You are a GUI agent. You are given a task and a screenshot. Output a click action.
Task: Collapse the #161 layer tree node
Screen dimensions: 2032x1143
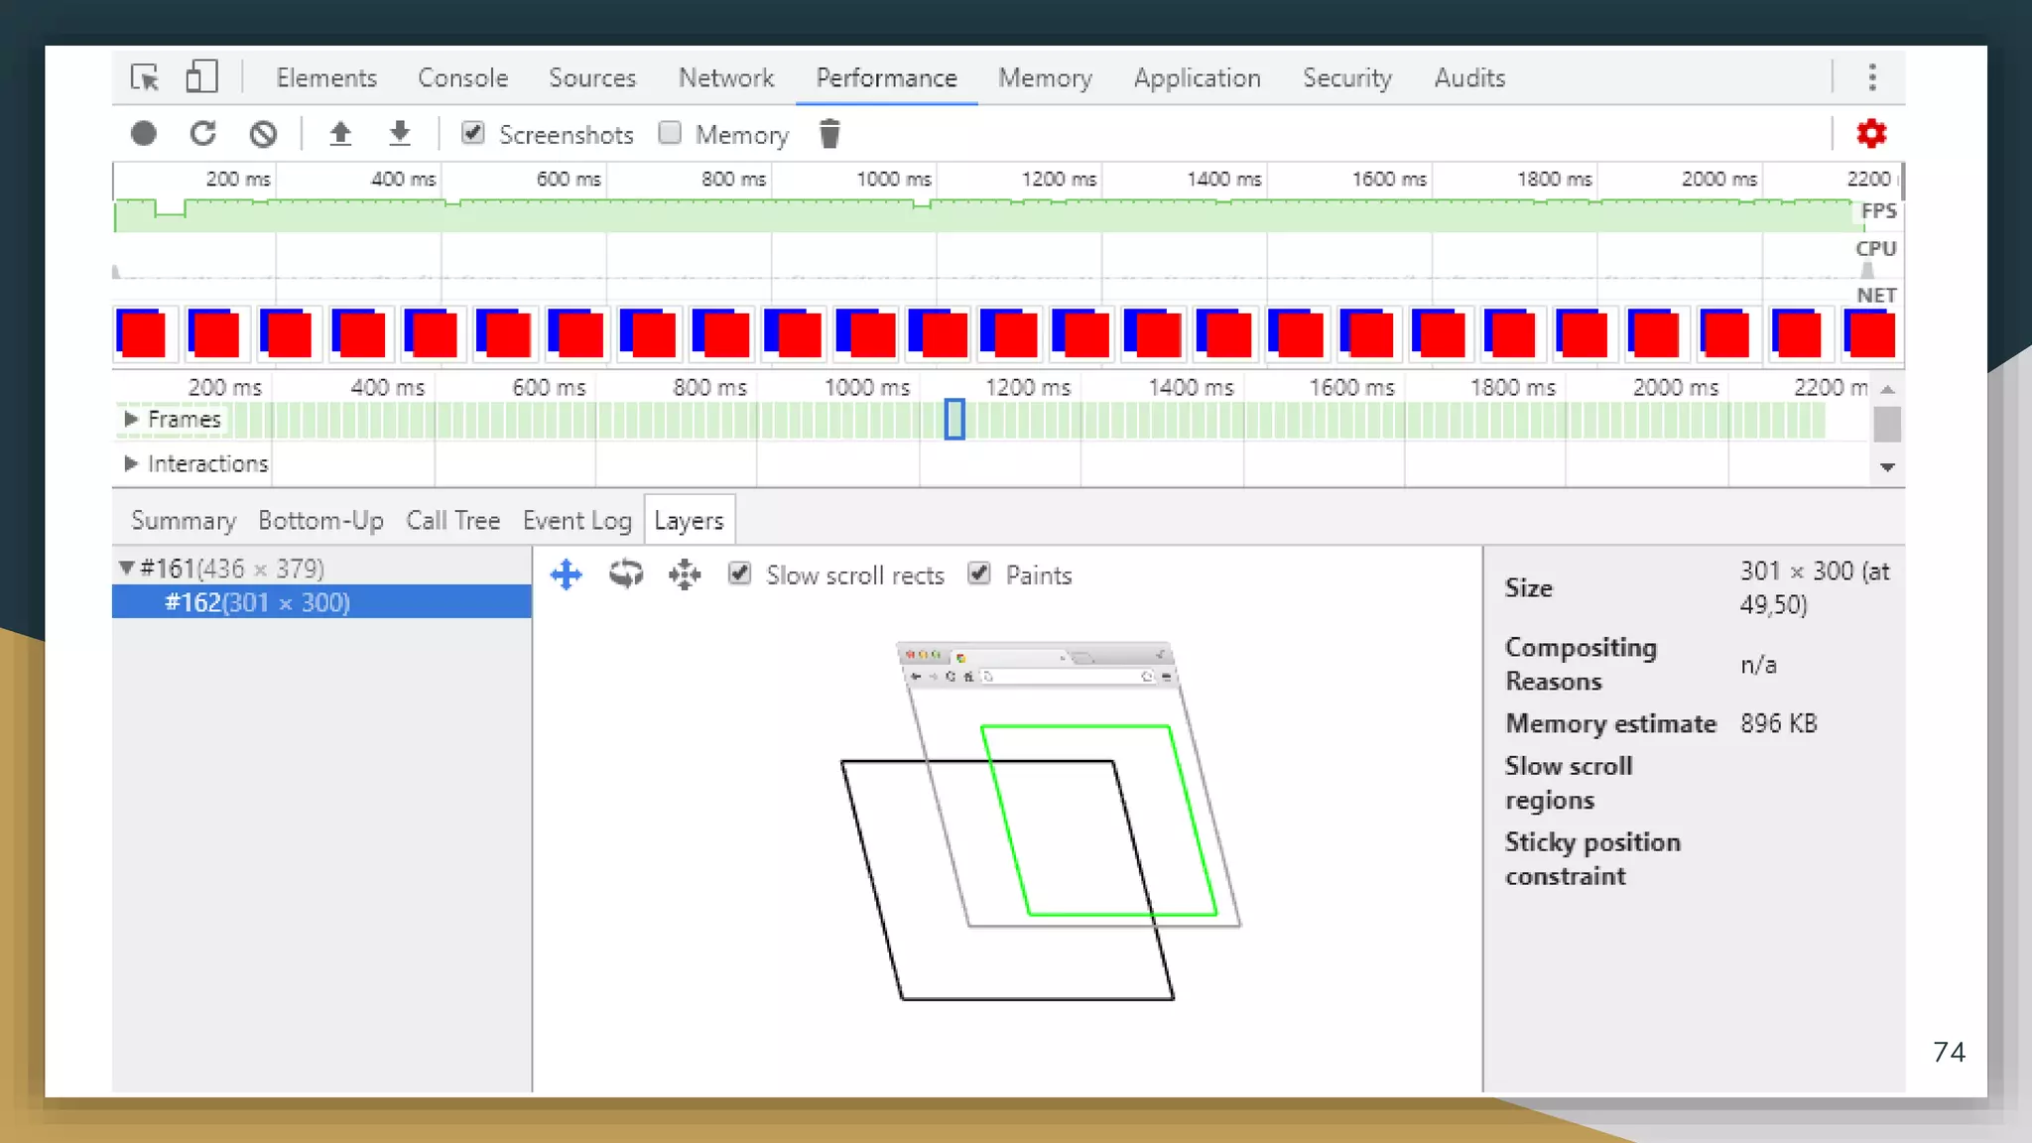pos(126,569)
